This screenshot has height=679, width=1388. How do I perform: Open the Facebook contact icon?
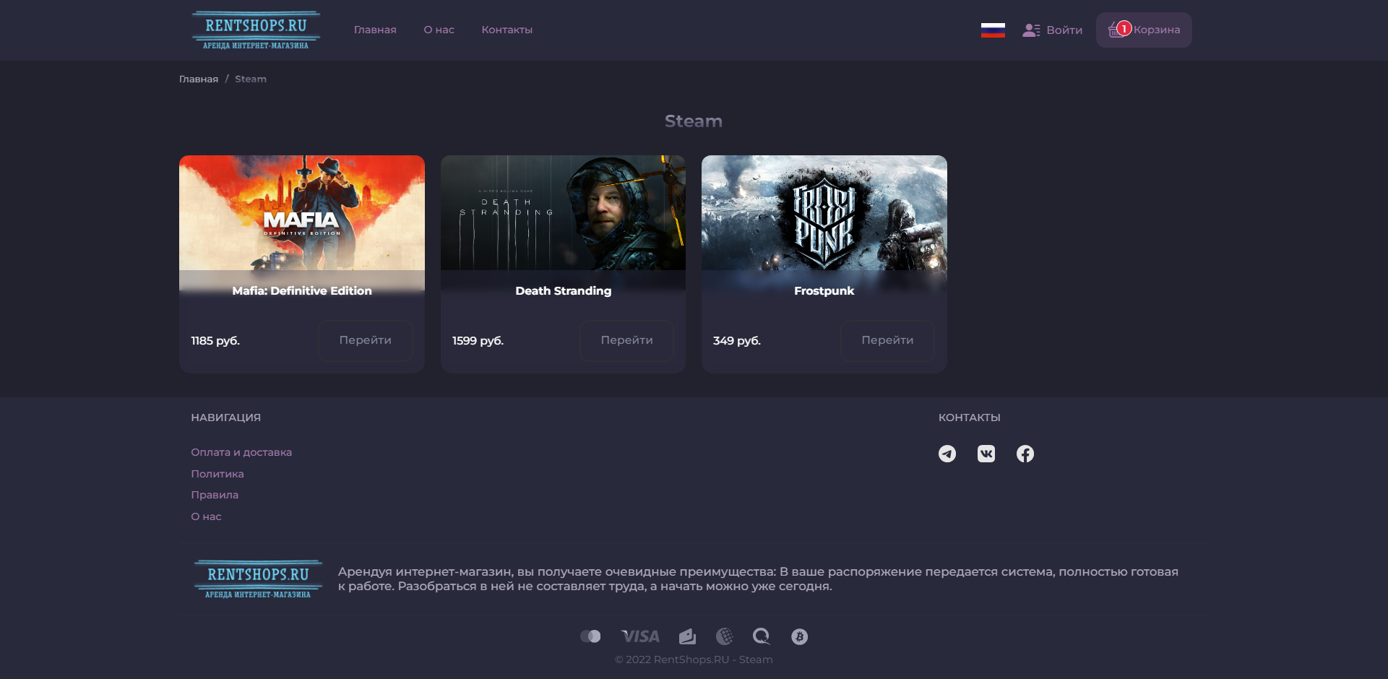pyautogui.click(x=1025, y=454)
